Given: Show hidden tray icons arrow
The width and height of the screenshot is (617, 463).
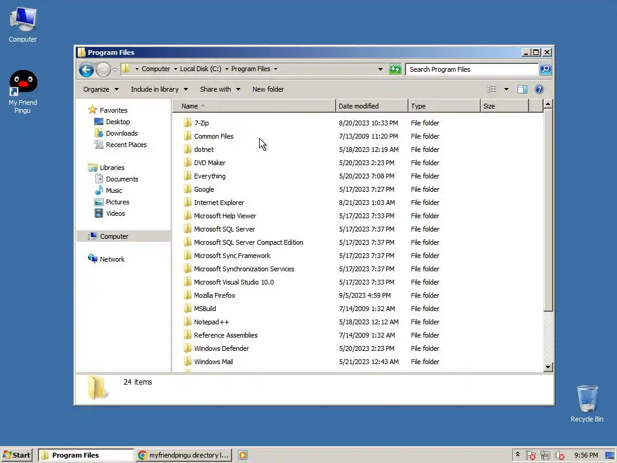Looking at the screenshot, I should [x=518, y=455].
